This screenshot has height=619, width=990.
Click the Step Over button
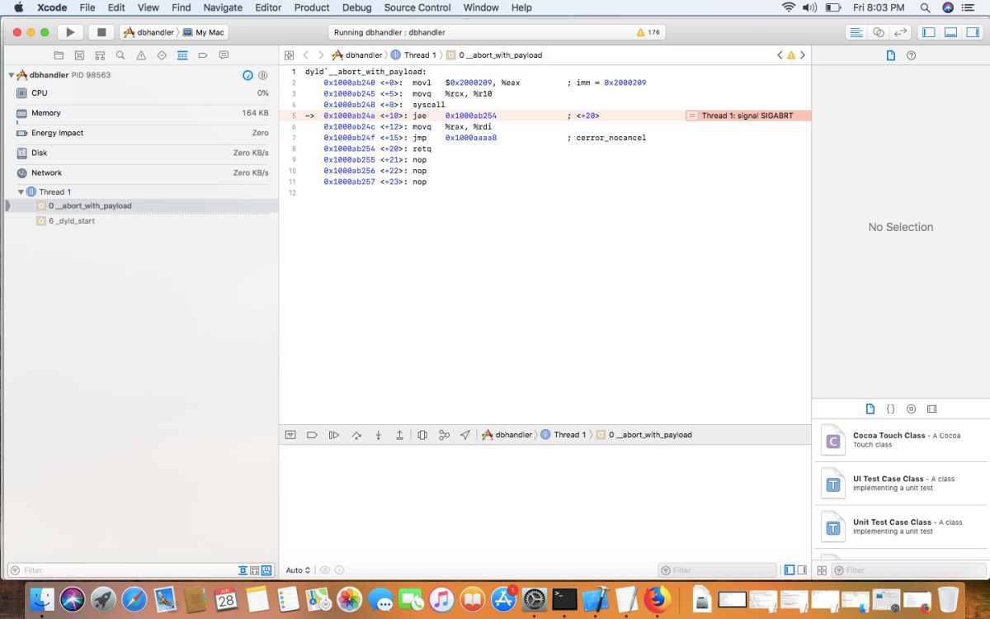pyautogui.click(x=356, y=435)
